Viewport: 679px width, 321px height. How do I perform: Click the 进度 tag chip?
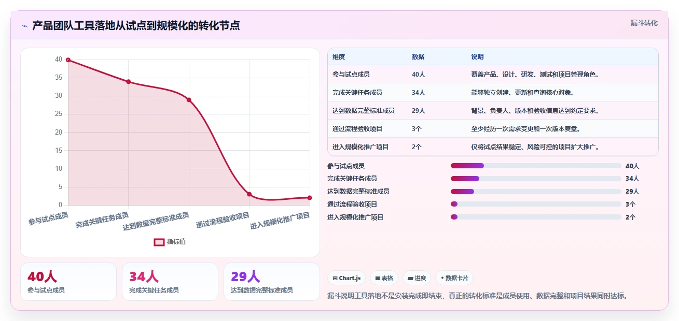click(417, 278)
